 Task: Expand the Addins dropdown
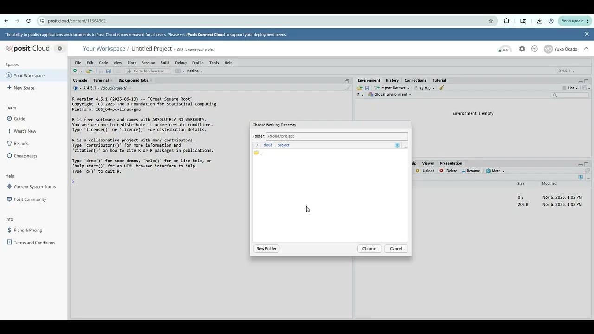(x=194, y=71)
